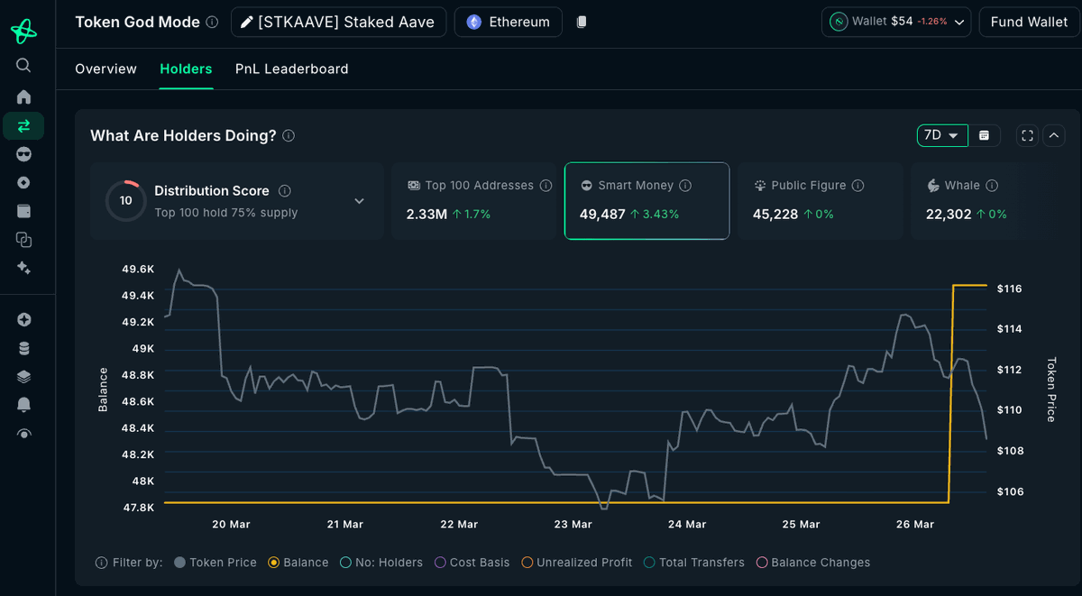Click the Fund Wallet button
Screen dimensions: 1082x596
click(1029, 22)
